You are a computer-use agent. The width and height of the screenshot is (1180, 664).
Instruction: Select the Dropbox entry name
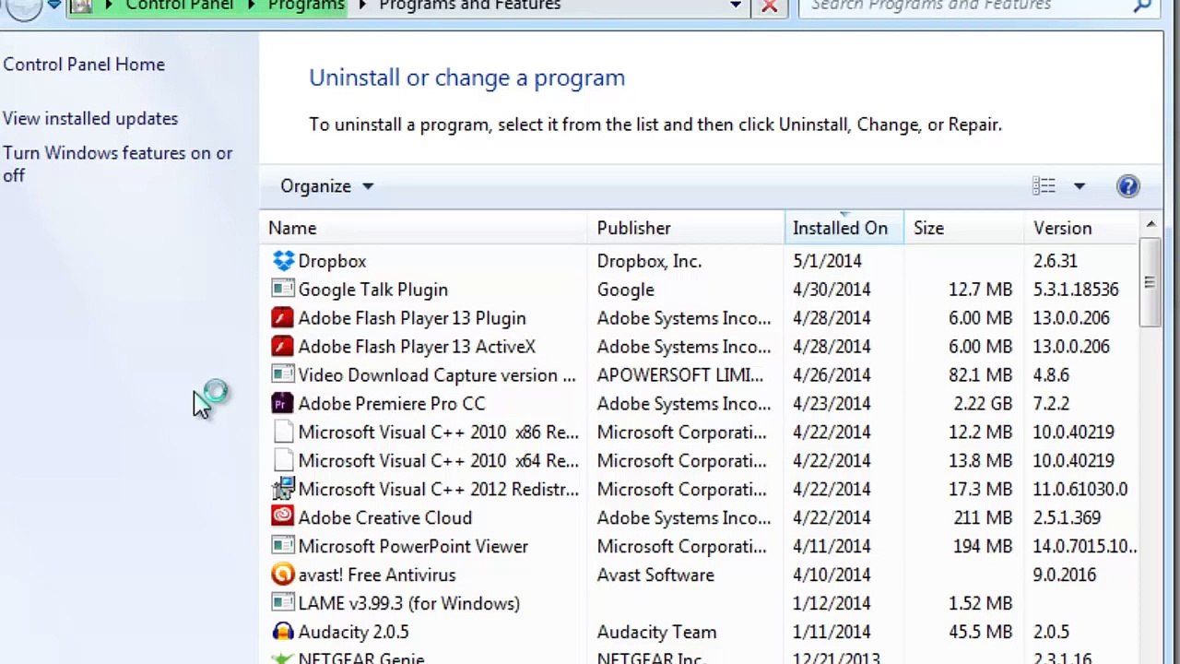coord(332,261)
